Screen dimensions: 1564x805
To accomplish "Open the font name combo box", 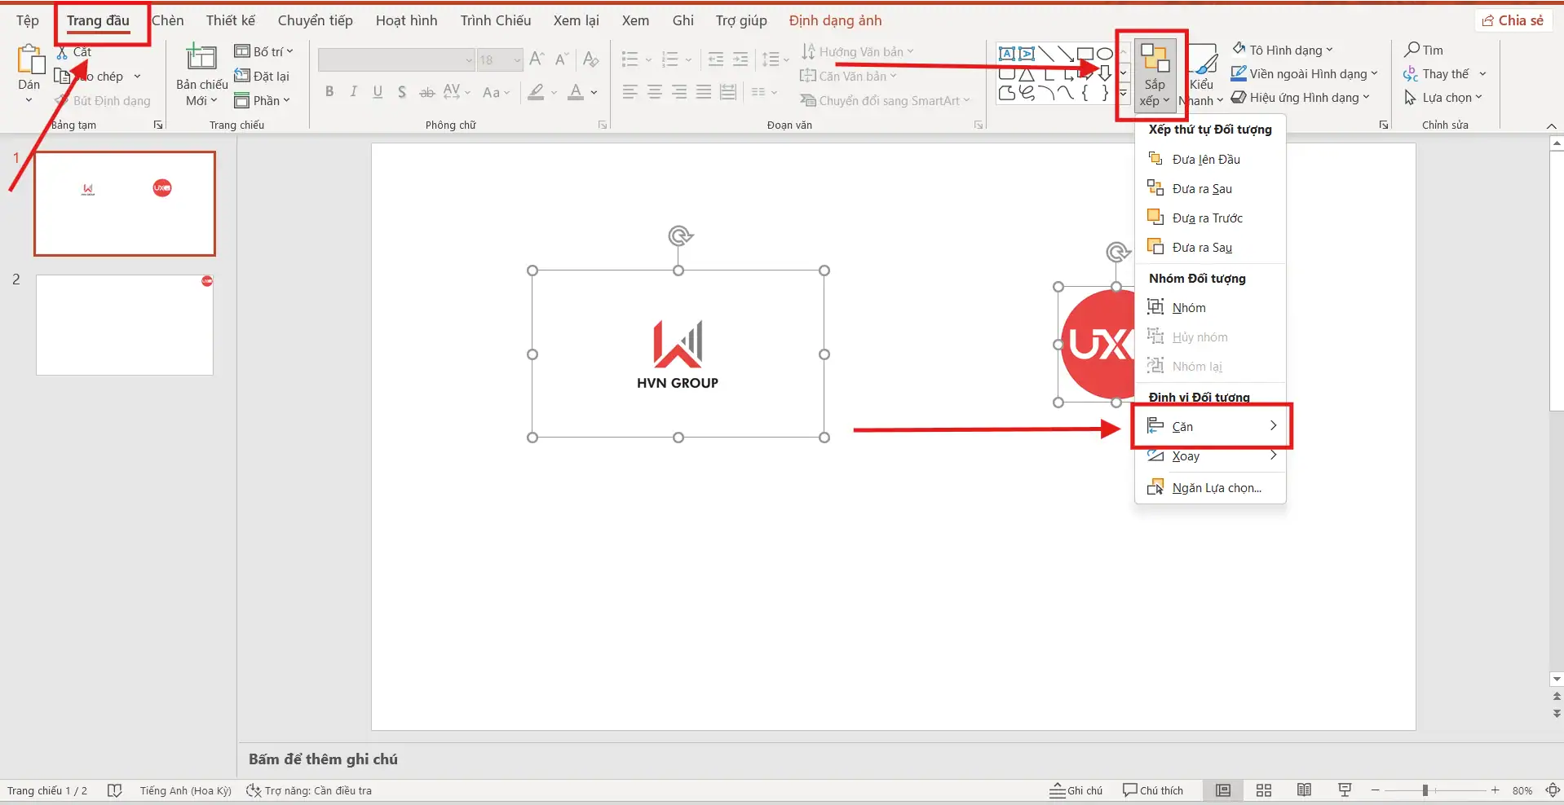I will point(396,59).
